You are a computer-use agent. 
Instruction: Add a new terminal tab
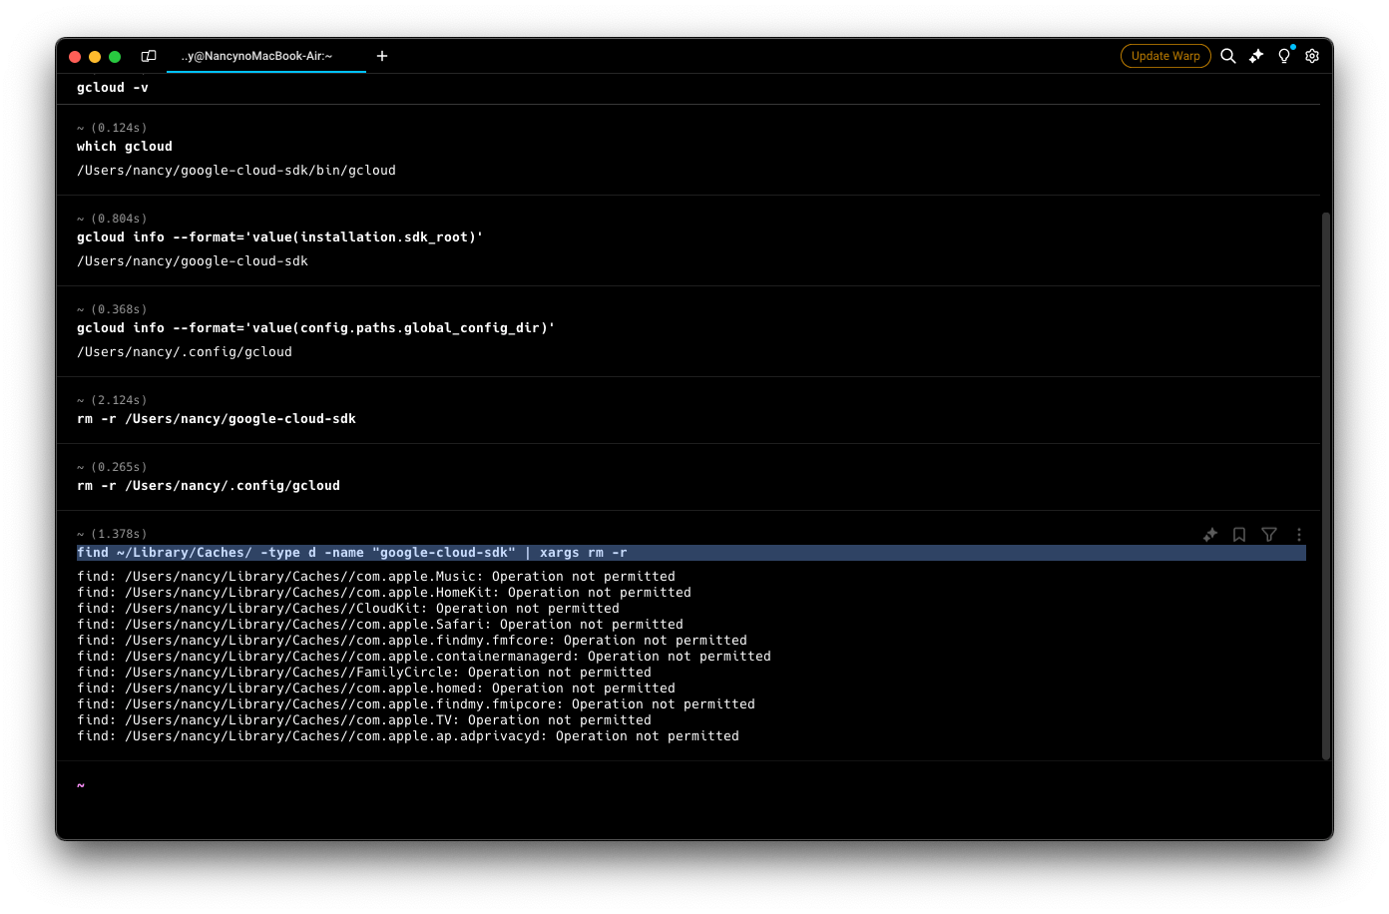tap(382, 56)
